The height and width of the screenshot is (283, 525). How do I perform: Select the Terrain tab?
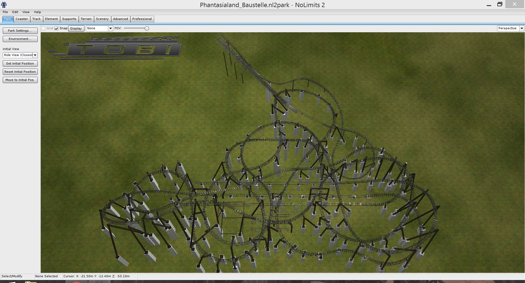click(x=86, y=19)
